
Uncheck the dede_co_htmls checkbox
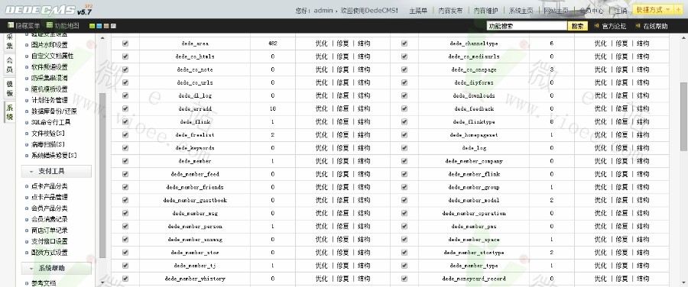tap(125, 56)
